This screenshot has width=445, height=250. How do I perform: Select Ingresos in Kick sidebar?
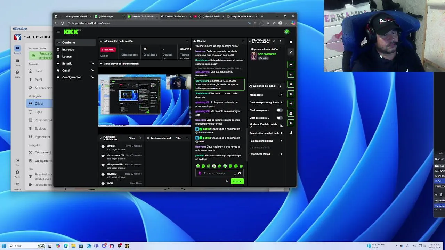(x=75, y=50)
